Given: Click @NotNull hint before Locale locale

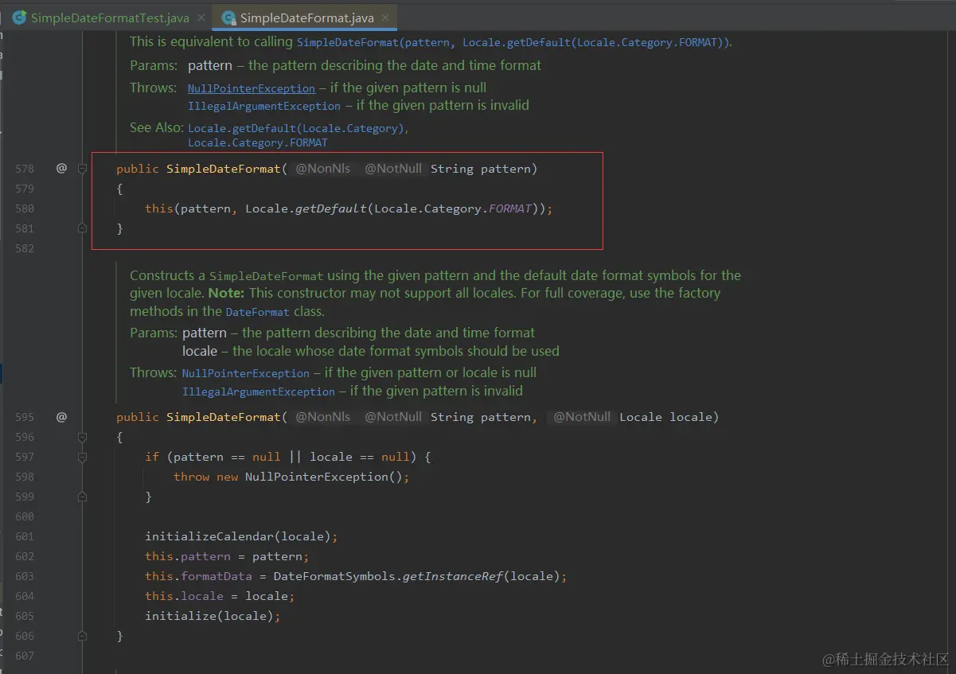Looking at the screenshot, I should coord(582,417).
